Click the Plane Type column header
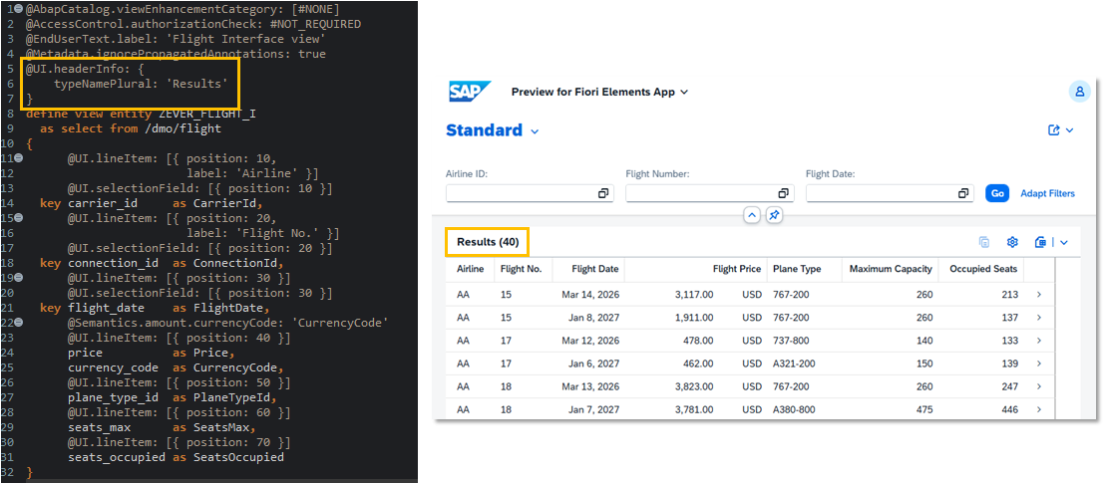This screenshot has height=484, width=1103. (x=796, y=269)
